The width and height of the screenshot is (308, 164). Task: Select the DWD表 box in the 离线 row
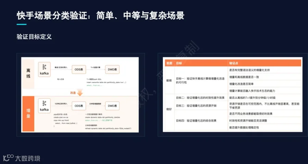click(x=112, y=69)
